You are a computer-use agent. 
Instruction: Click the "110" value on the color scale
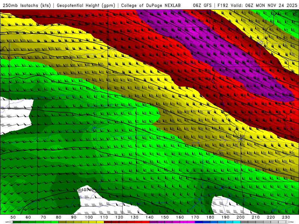[104, 217]
